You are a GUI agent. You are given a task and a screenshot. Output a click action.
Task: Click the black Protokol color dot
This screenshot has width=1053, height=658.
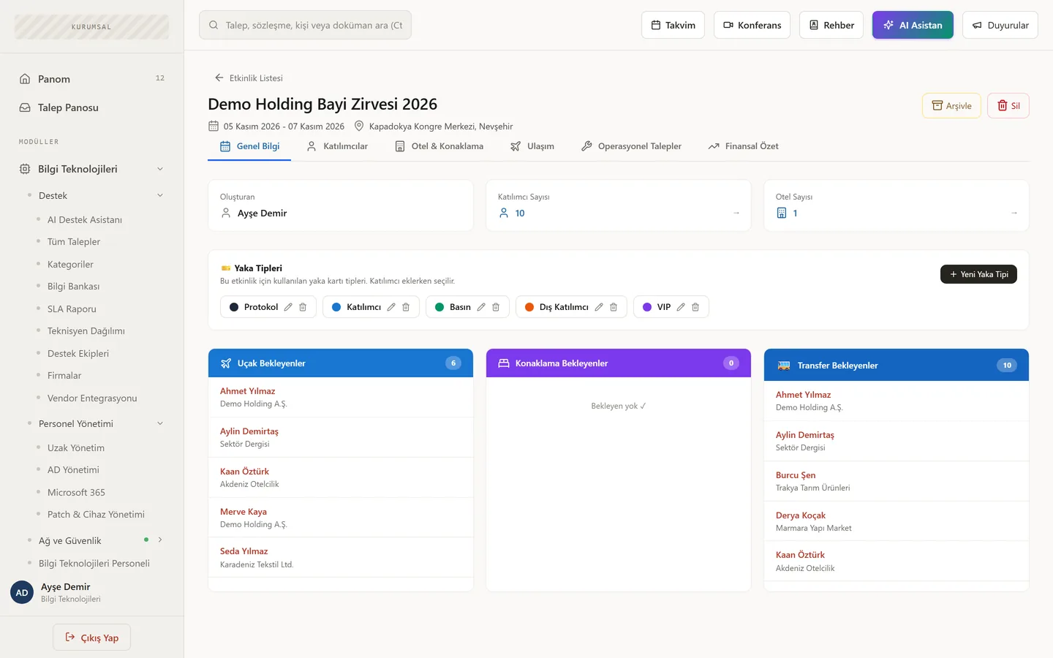(234, 307)
